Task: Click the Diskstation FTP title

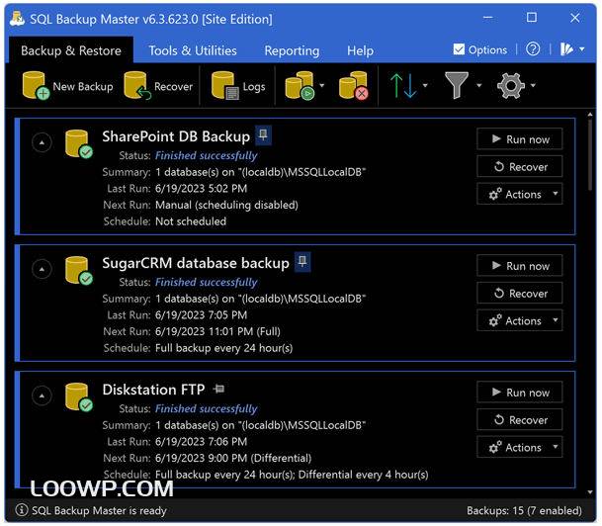Action: [153, 390]
